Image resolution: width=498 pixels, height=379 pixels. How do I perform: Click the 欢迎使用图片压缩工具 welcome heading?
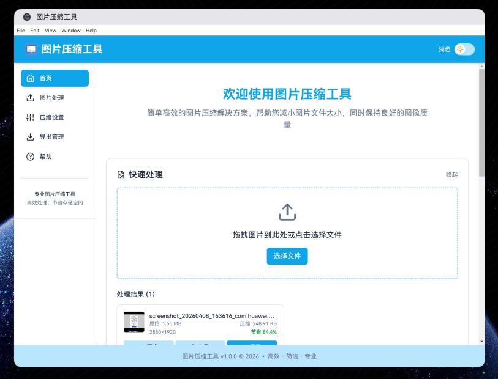[x=287, y=94]
